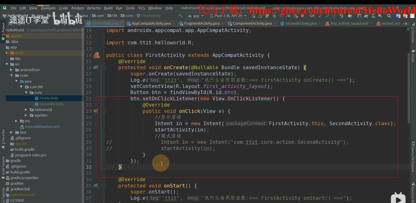Expand the build folder in project tree
Image resolution: width=416 pixels, height=203 pixels.
7,53
